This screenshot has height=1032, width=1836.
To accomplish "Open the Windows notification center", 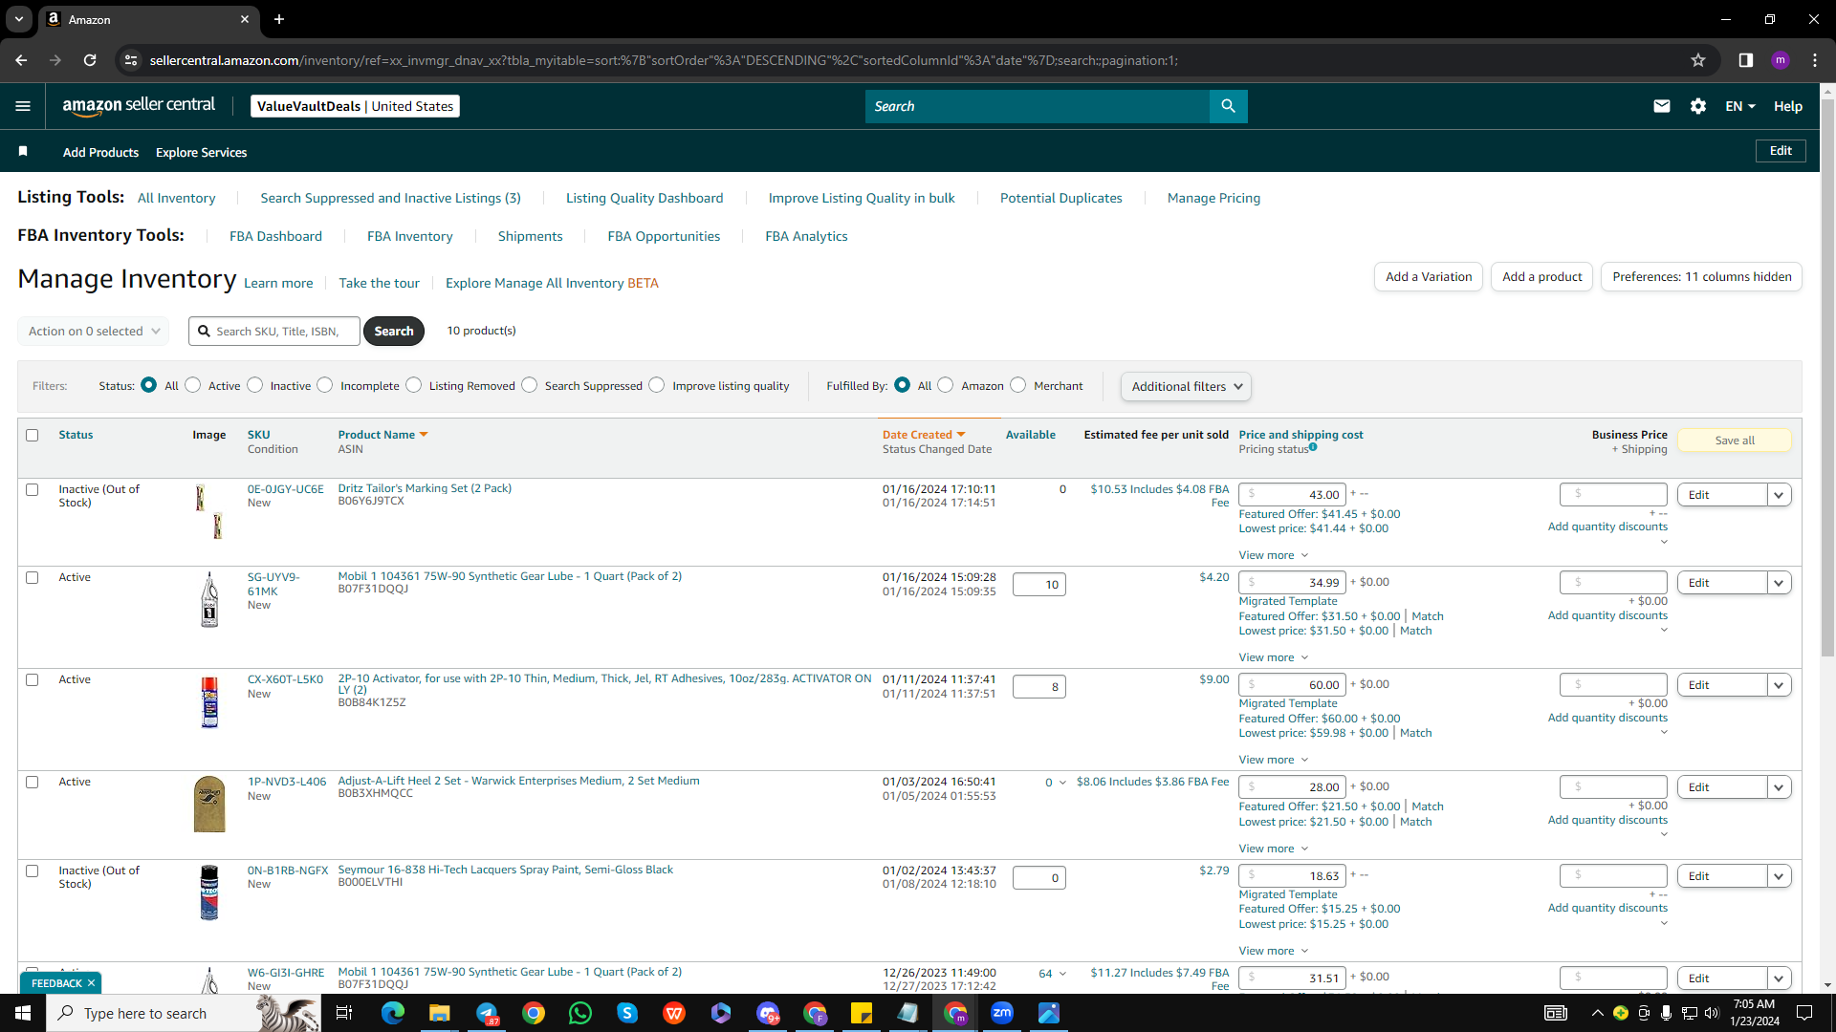I will click(1804, 1013).
